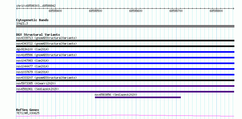
Task: Open variant nsv4185586 label
Action: pyautogui.click(x=46, y=55)
